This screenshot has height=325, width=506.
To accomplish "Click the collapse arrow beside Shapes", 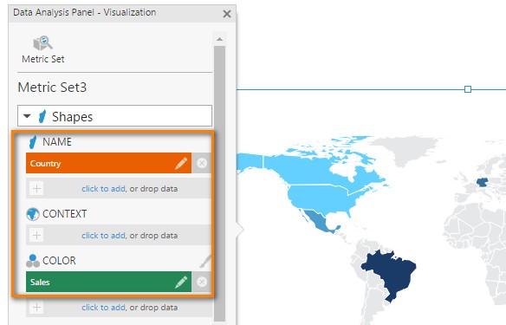I will tap(27, 116).
